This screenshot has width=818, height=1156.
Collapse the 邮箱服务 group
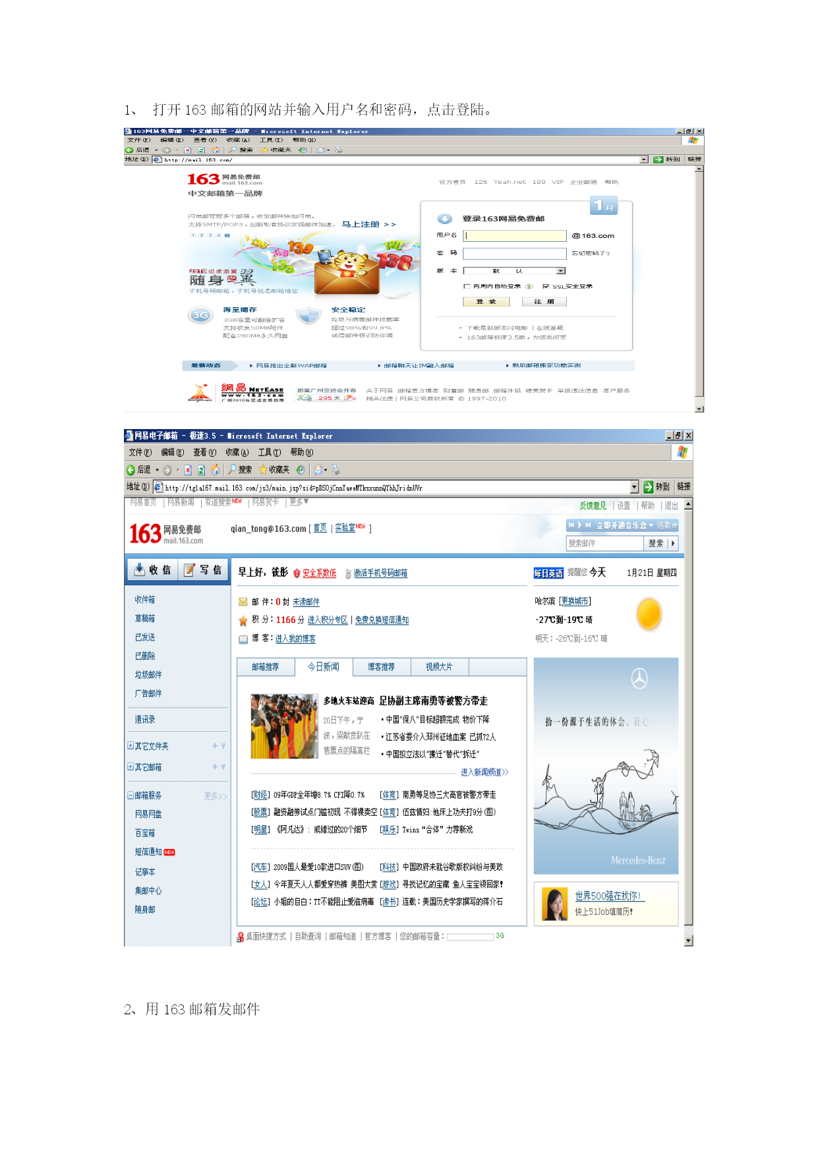131,795
